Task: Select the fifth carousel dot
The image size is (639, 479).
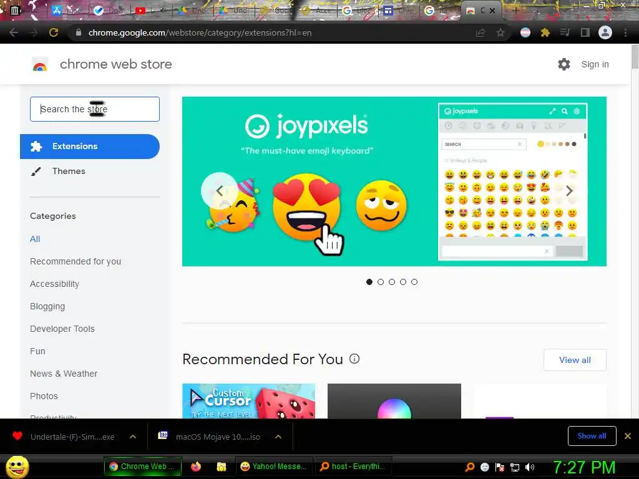Action: pos(414,282)
